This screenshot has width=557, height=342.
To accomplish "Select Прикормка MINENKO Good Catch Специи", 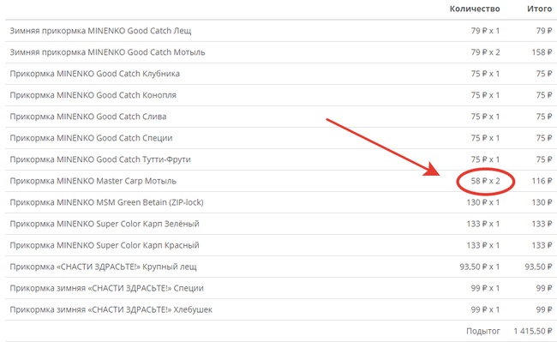I will pyautogui.click(x=92, y=138).
